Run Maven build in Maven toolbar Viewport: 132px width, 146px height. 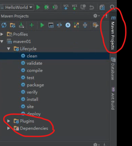coord(42,25)
